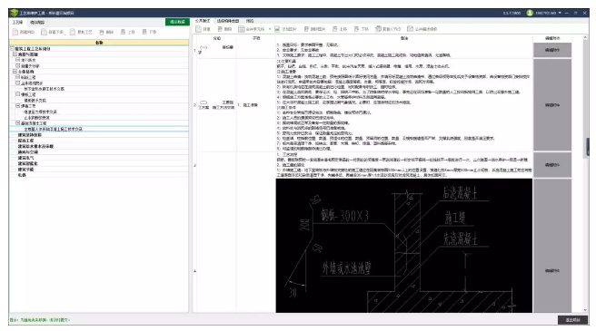
Task: Click the new same-level node icon in tree toolbar
Action: 15,32
